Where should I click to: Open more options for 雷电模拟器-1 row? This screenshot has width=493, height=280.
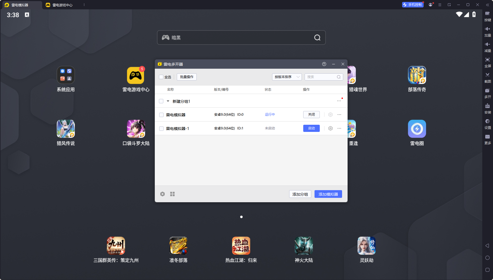pos(339,128)
